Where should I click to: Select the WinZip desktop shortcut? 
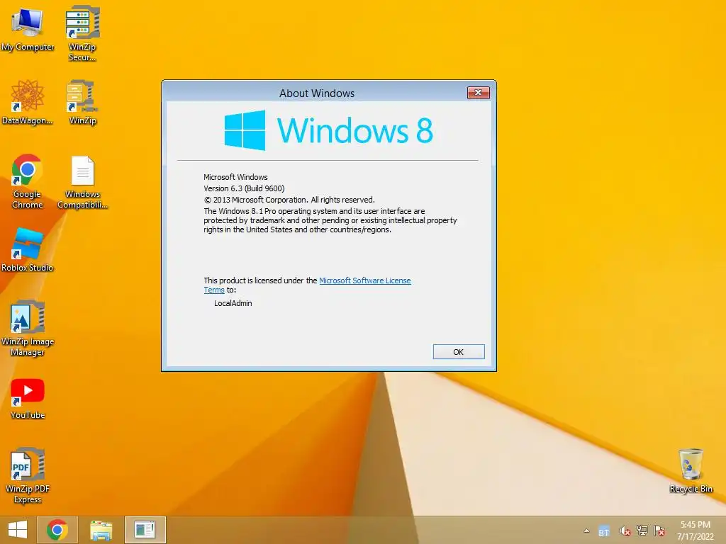(x=82, y=103)
